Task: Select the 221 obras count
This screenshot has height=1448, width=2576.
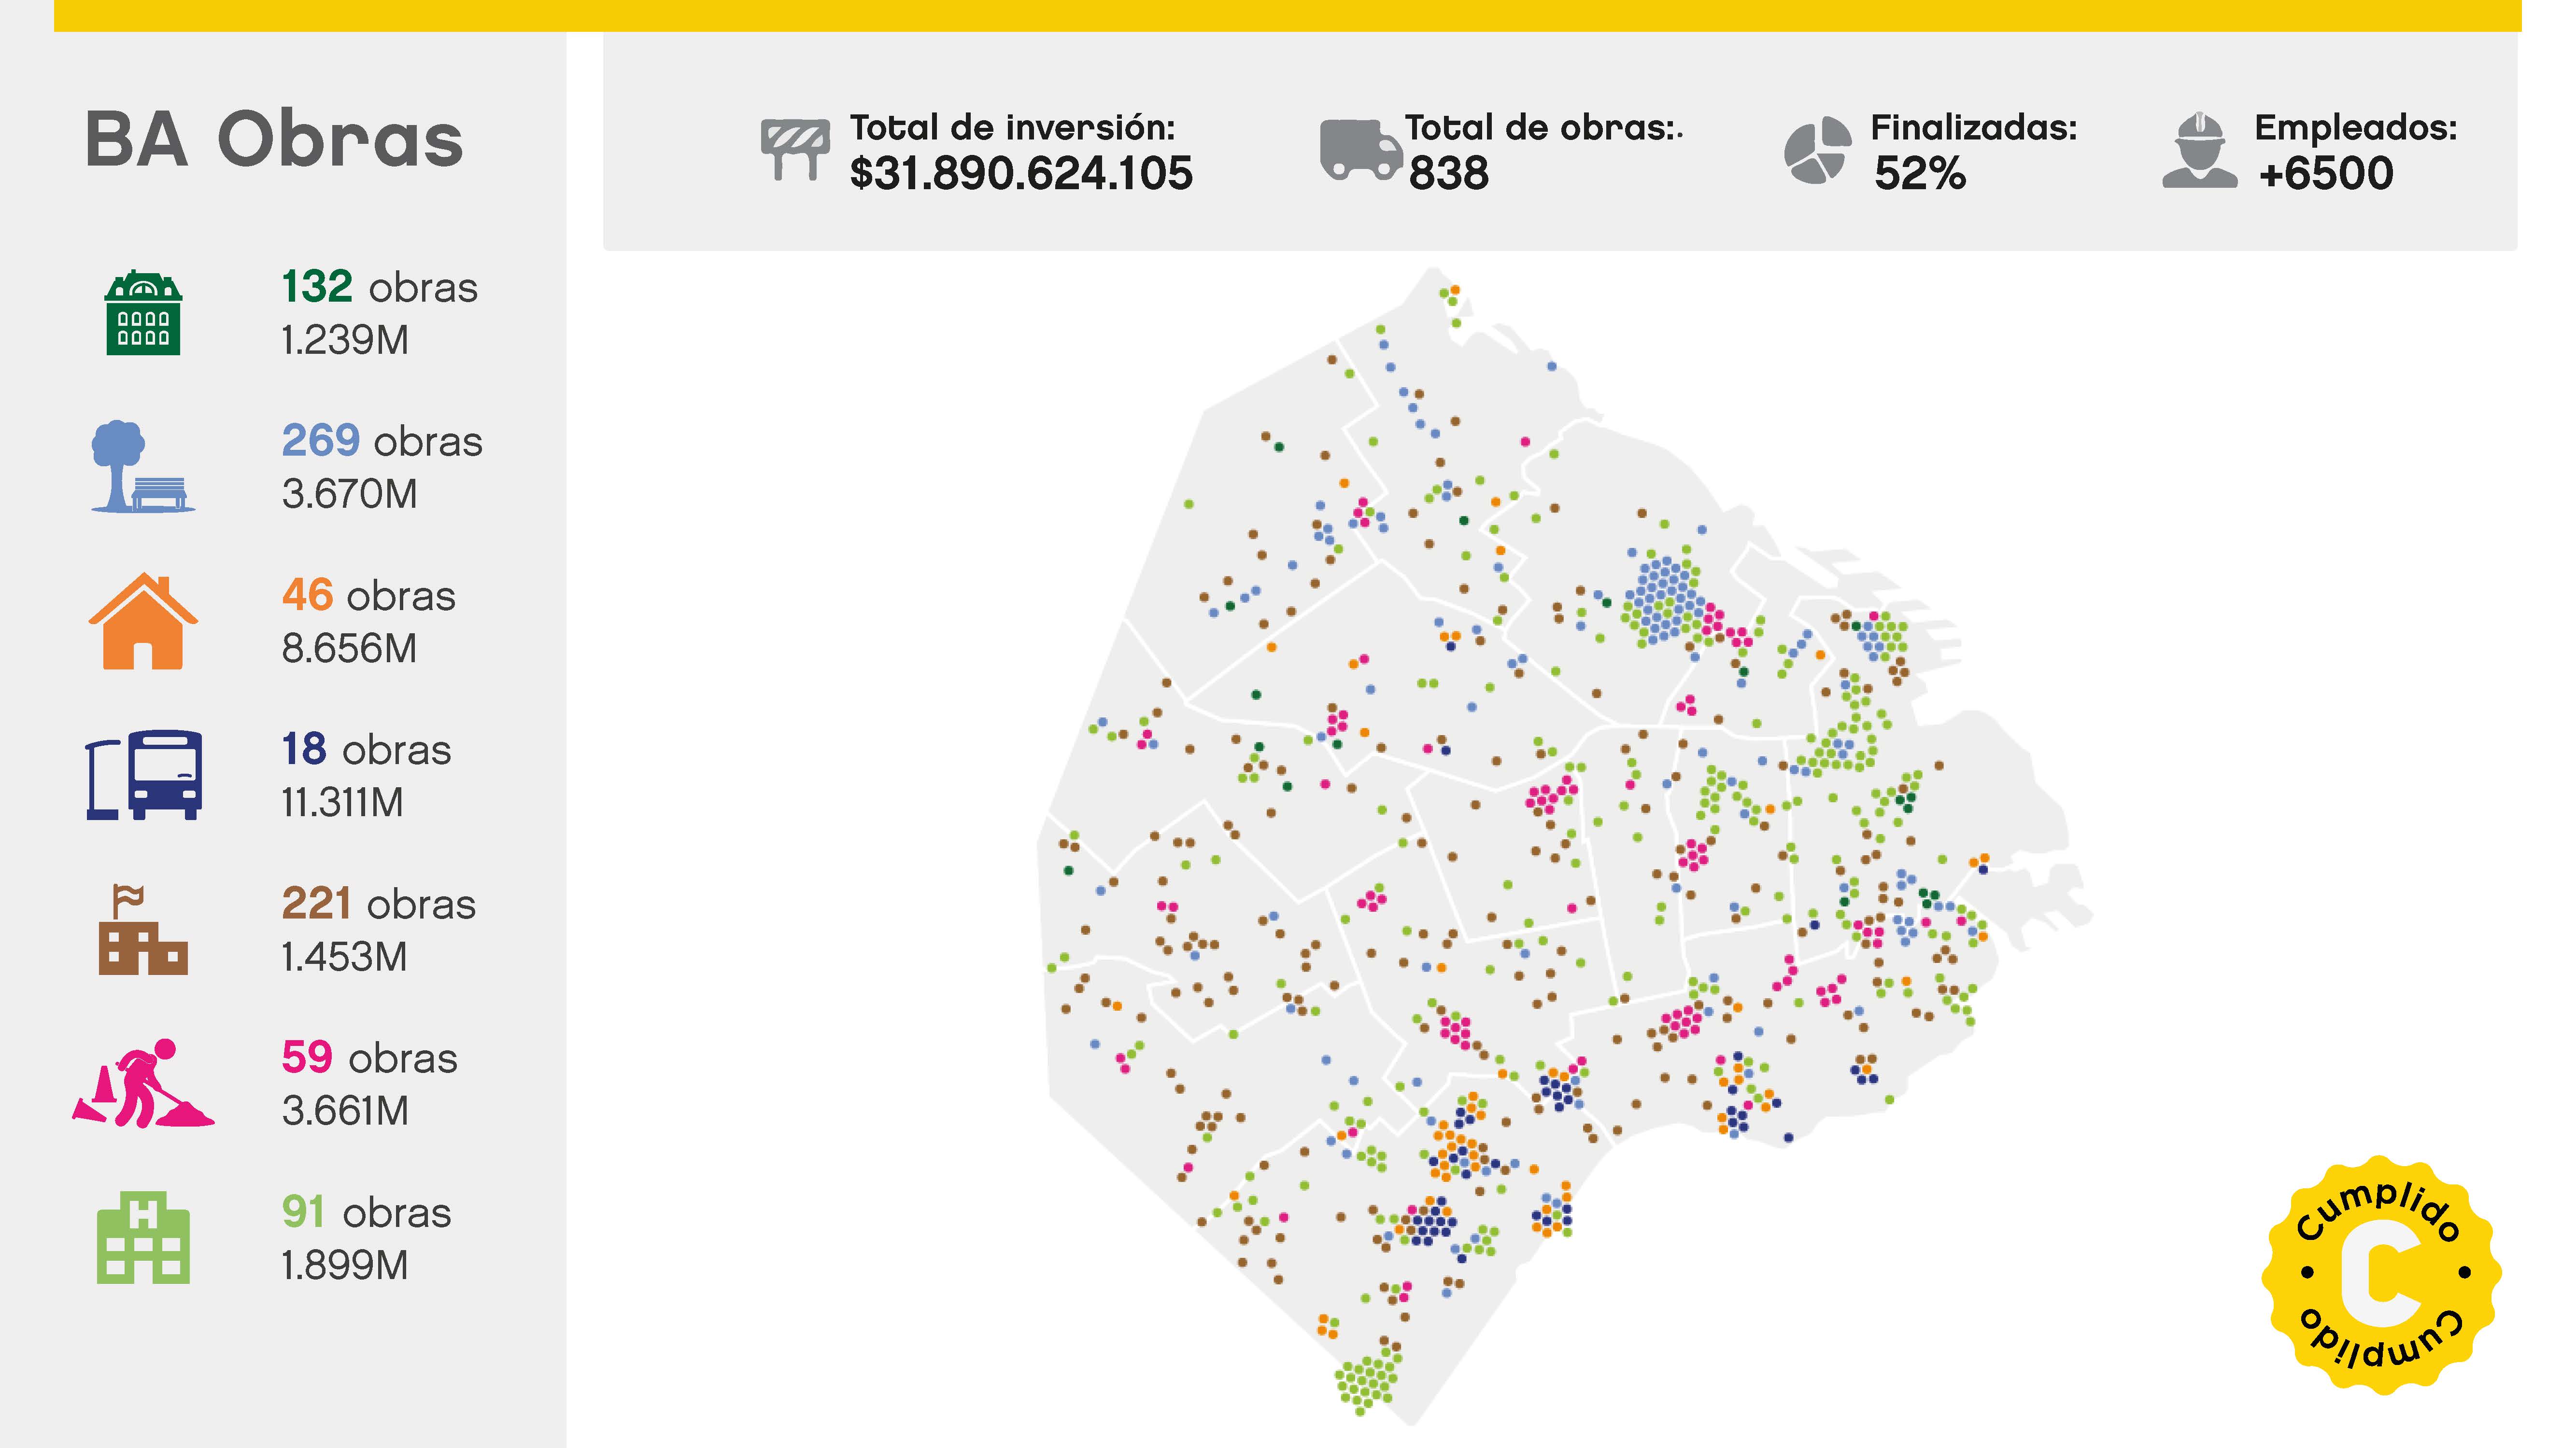Action: tap(379, 905)
